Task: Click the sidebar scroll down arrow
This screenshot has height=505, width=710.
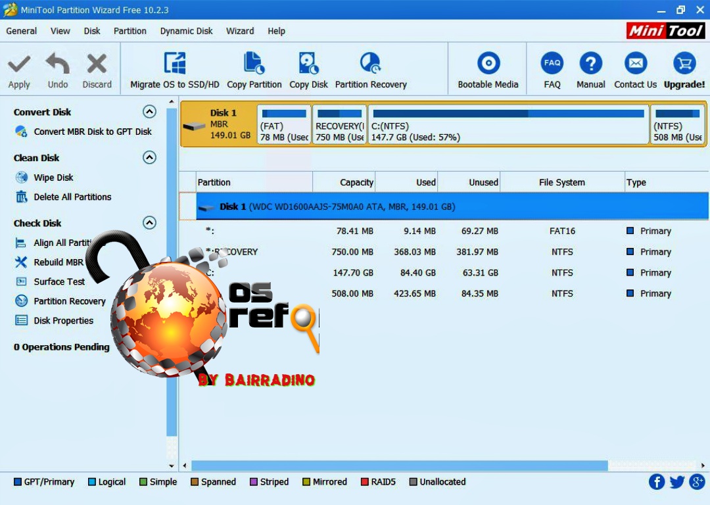Action: pos(172,466)
